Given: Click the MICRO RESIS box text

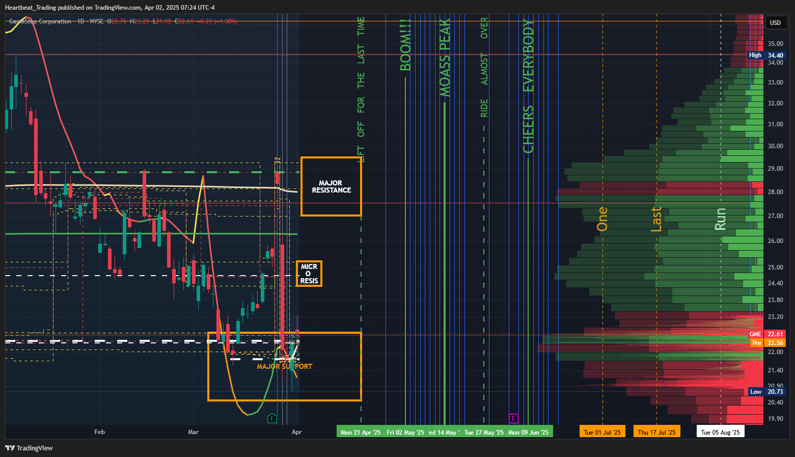Looking at the screenshot, I should click(x=309, y=274).
